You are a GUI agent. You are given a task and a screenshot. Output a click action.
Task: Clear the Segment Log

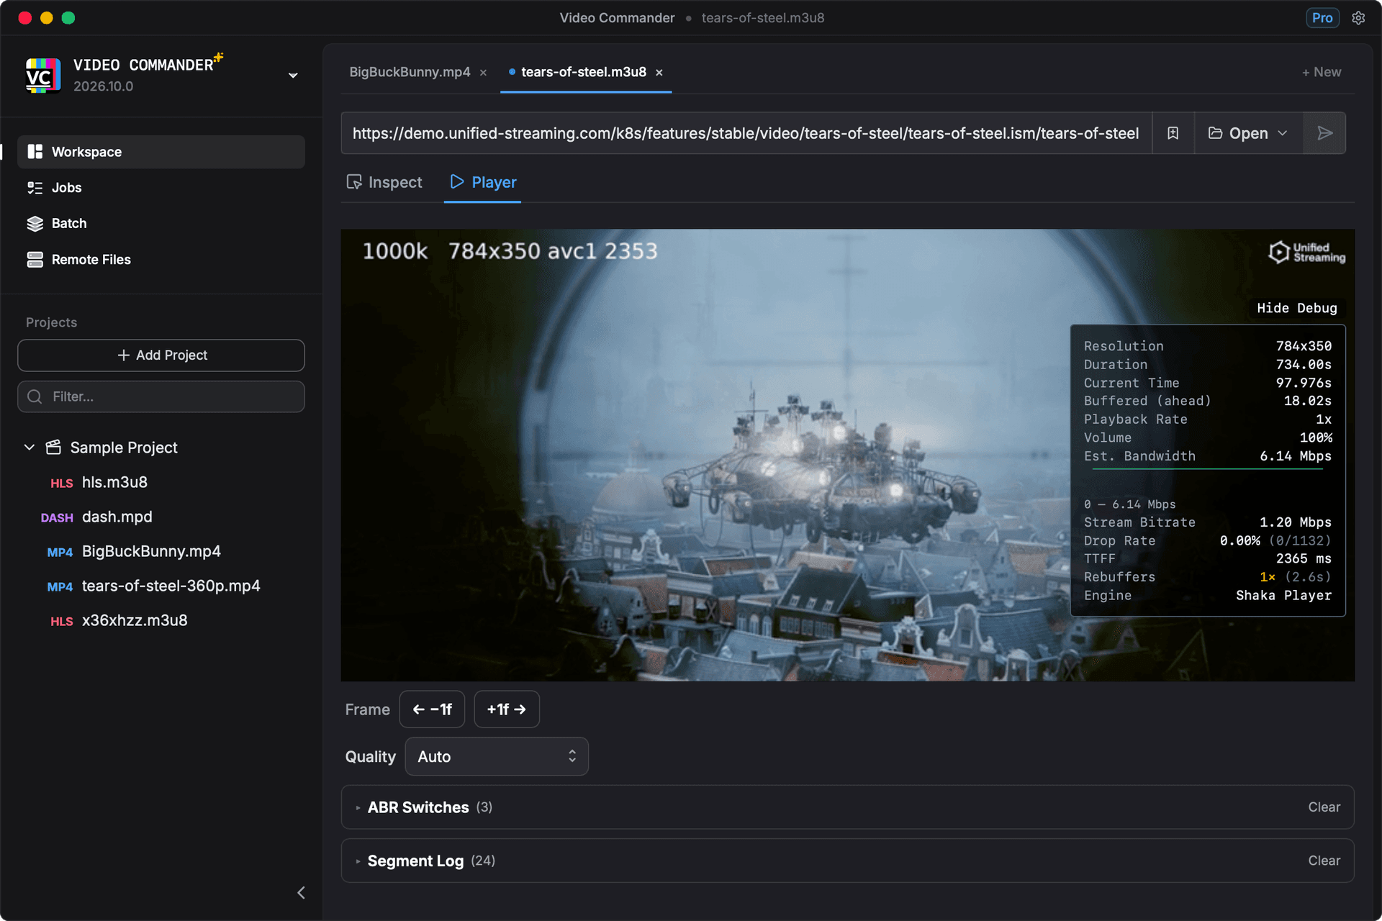1324,861
